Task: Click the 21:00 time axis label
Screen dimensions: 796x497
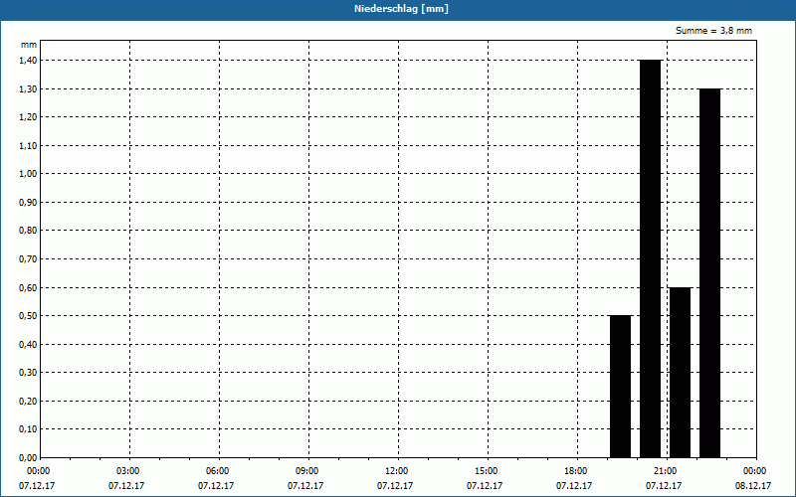Action: (667, 471)
